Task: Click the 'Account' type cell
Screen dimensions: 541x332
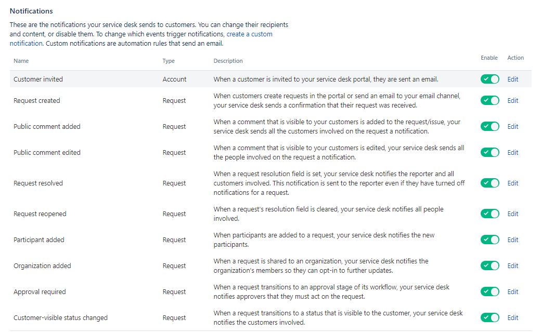Action: 175,79
